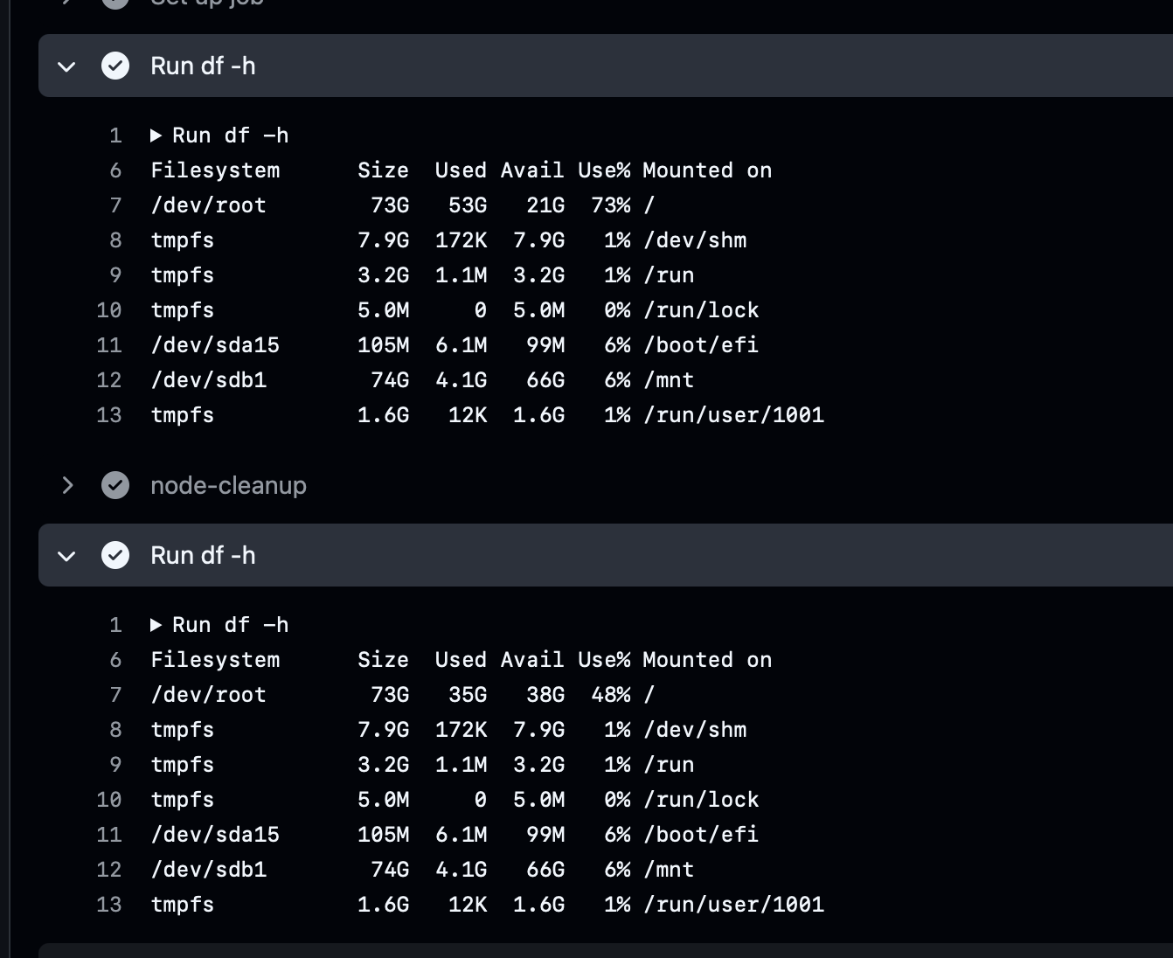This screenshot has width=1173, height=958.
Task: Click Run df -h title following node-cleanup
Action: 203,555
